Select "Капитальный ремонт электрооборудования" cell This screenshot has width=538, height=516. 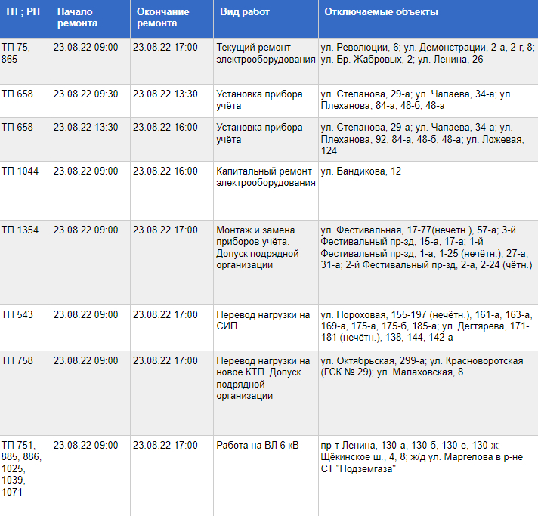click(x=265, y=177)
